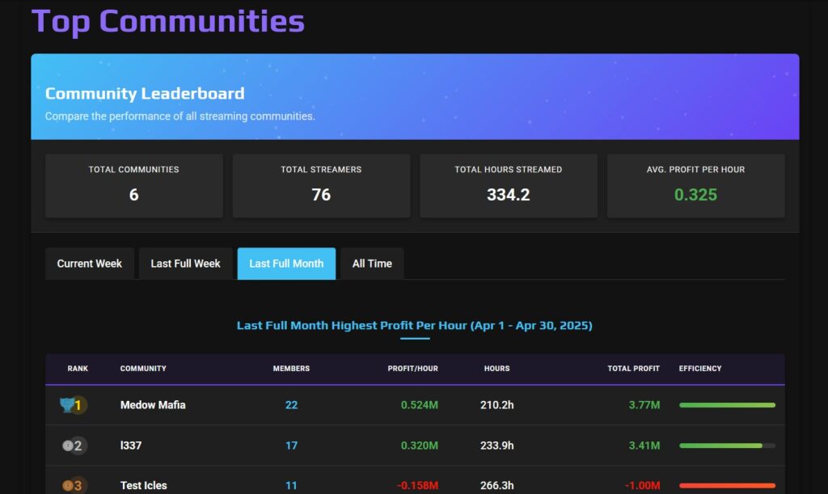Click the l337 efficiency progress bar
Viewport: 828px width, 494px height.
pos(727,445)
